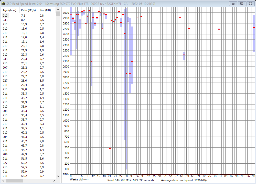
Task: Select row with rate 41,3 MB/s
Action: (29, 137)
